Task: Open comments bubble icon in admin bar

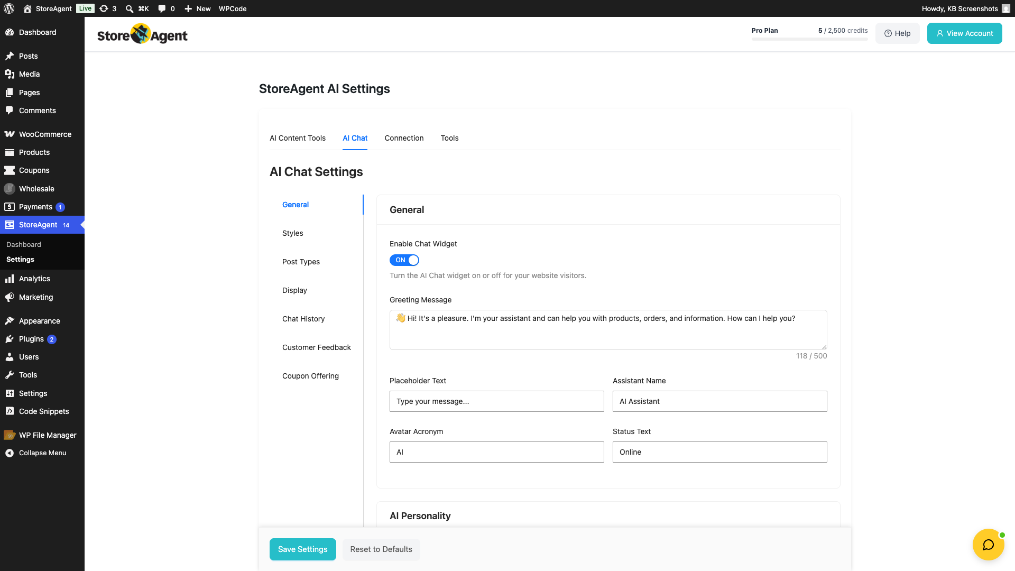Action: click(162, 8)
